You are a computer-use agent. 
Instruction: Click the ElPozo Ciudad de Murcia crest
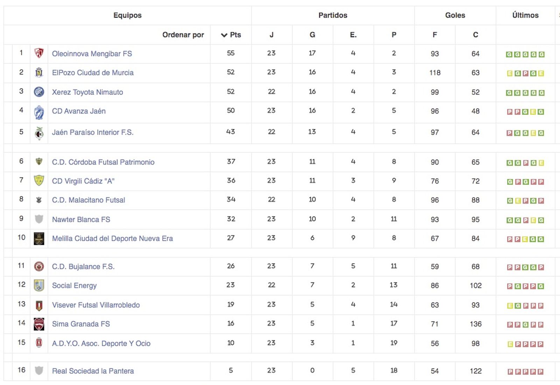tap(39, 72)
